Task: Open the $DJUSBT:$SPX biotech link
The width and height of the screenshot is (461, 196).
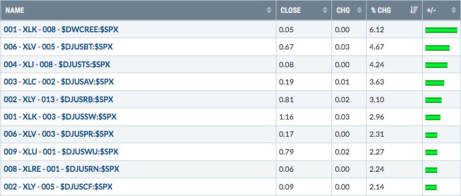Action: point(58,47)
